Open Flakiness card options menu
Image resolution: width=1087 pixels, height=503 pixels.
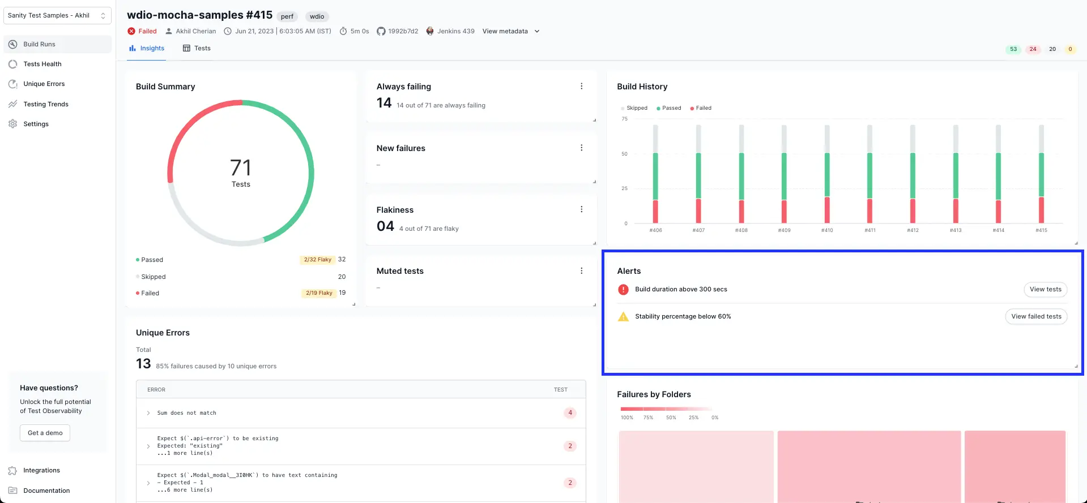581,209
